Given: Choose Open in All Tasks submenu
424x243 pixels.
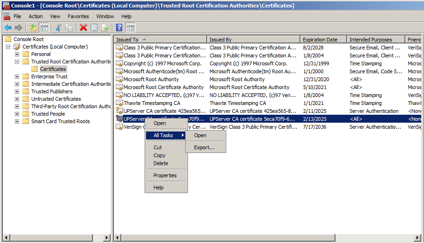Looking at the screenshot, I should pos(206,135).
